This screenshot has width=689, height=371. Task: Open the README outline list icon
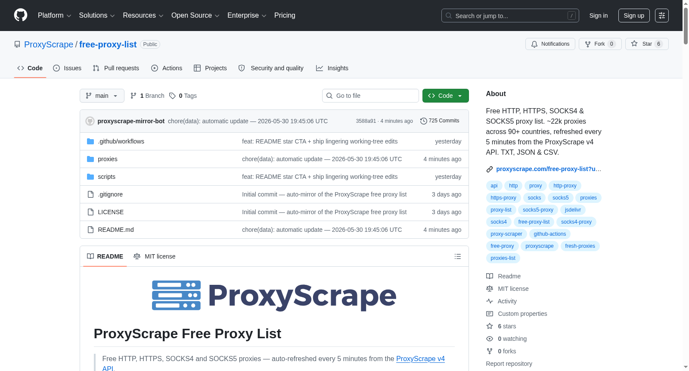[x=458, y=256]
